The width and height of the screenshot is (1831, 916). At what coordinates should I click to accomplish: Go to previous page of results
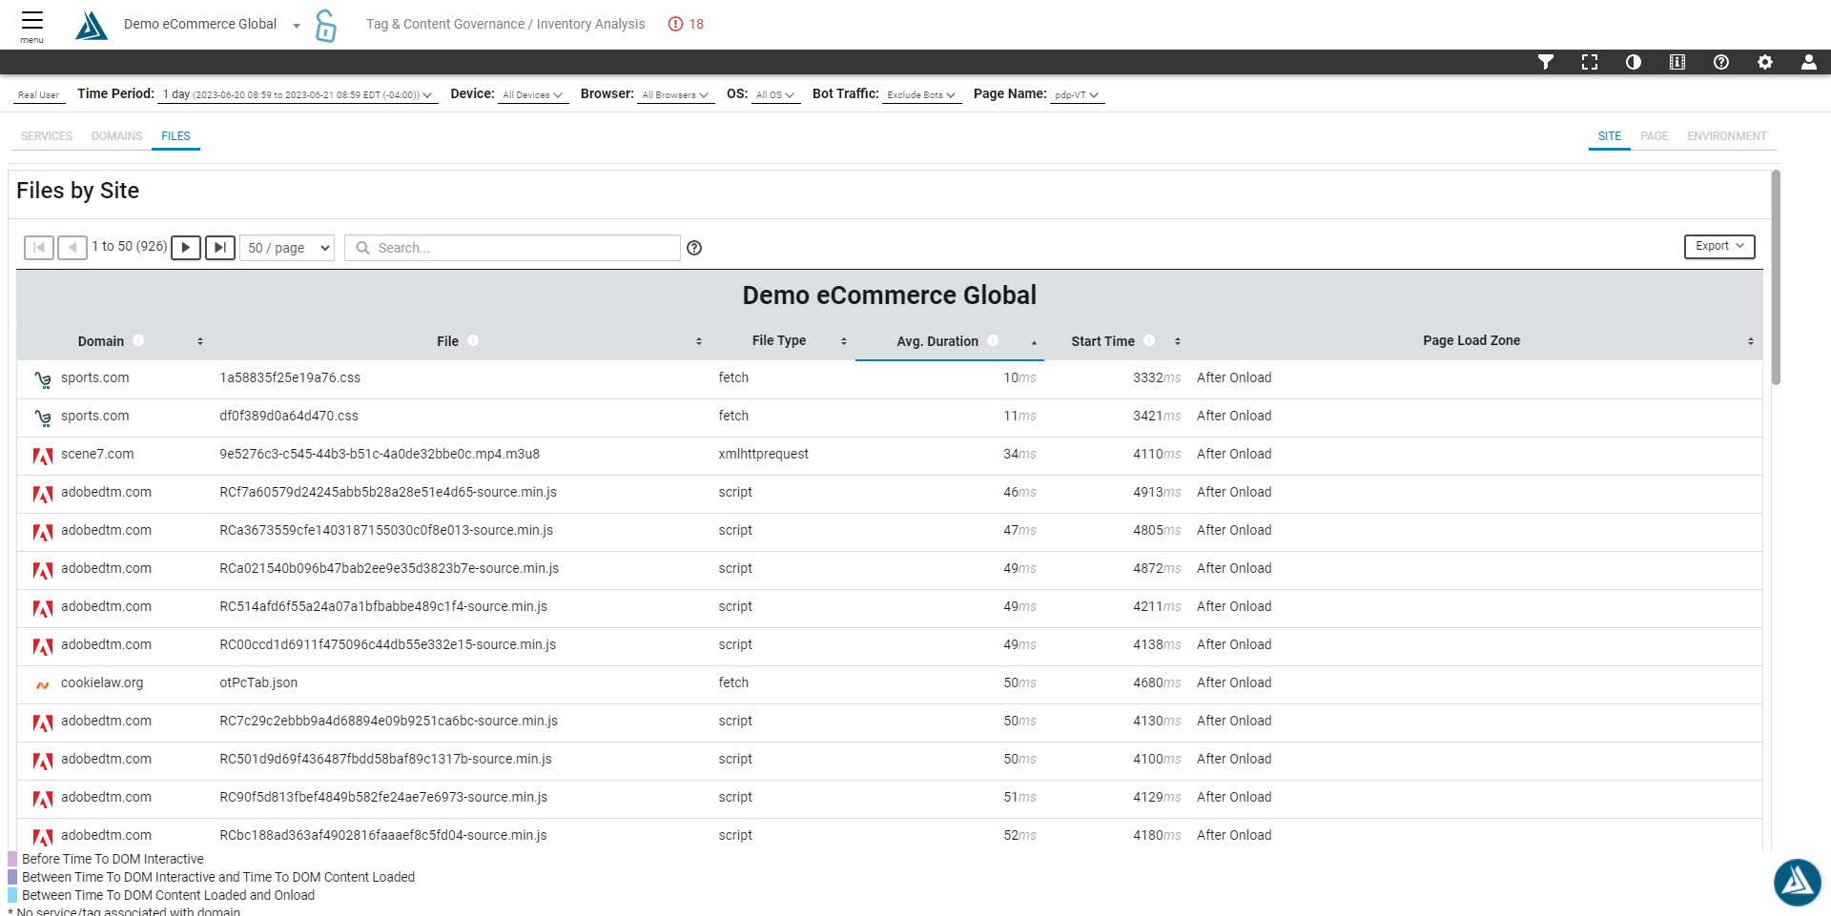(x=72, y=248)
